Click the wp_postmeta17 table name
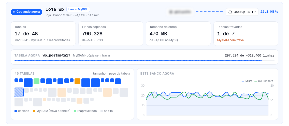The width and height of the screenshot is (289, 126). 56,55
